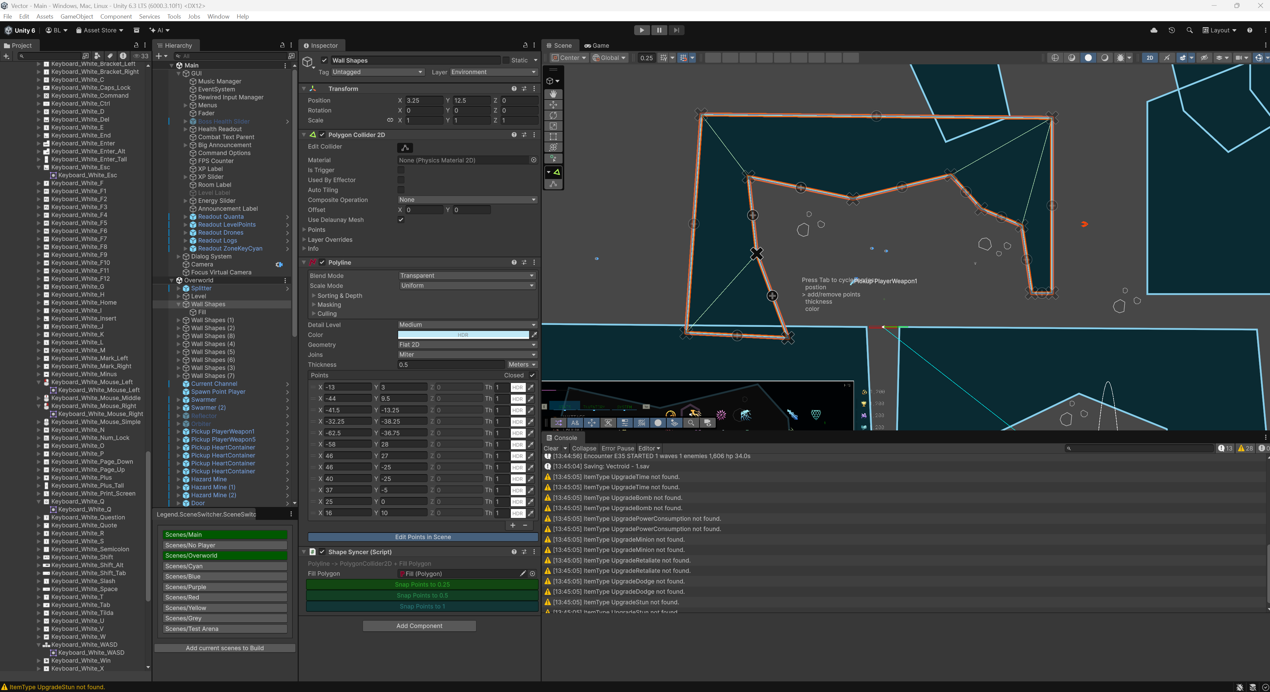Screen dimensions: 1270x692
Task: Open the Joins Miter dropdown
Action: tap(466, 355)
